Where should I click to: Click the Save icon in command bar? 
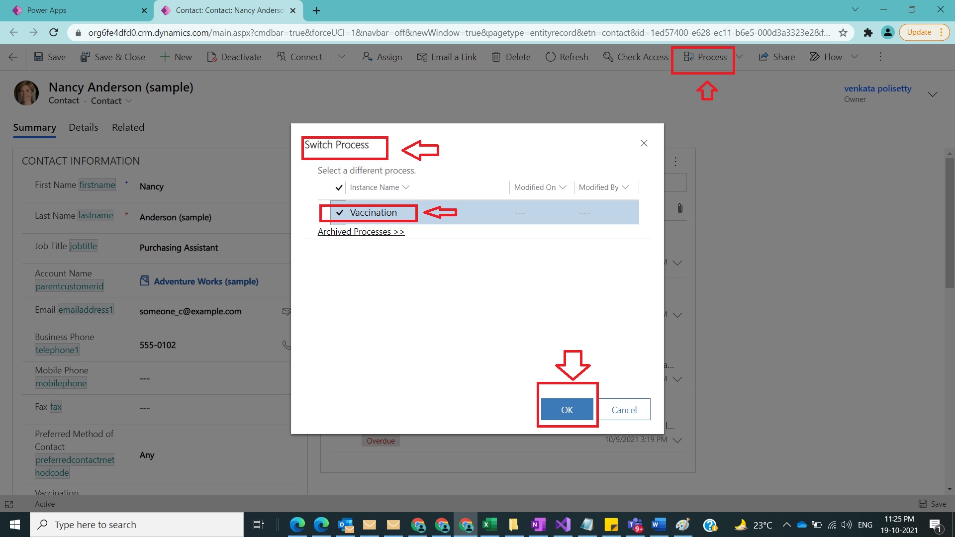(38, 57)
